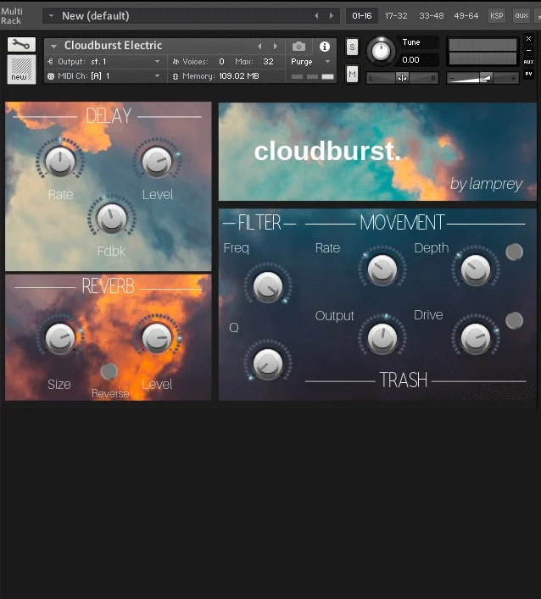Click the Reverb Level knob
Screen dimensions: 541x599
click(x=157, y=338)
